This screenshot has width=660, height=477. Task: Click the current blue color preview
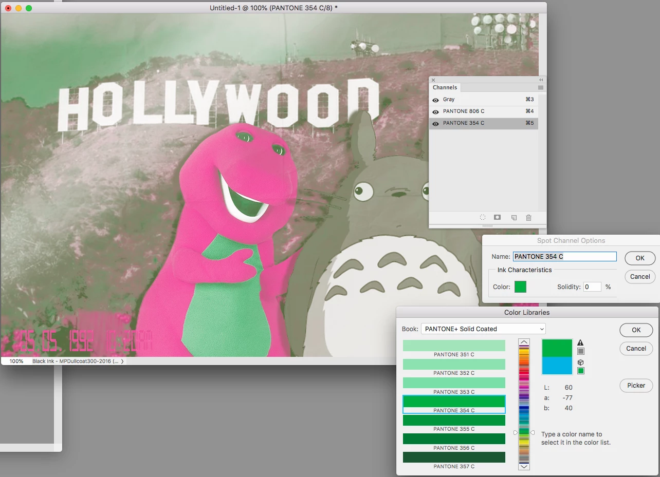coord(557,365)
